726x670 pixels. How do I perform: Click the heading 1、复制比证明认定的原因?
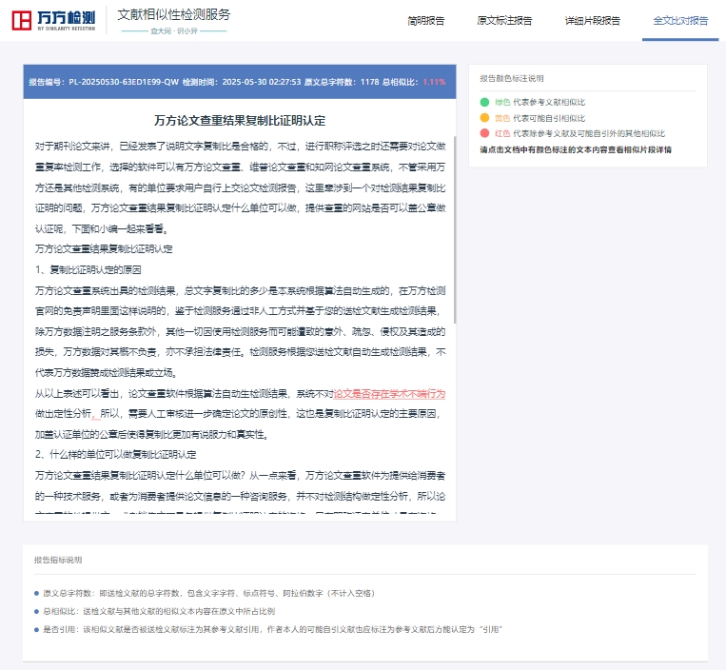click(88, 269)
